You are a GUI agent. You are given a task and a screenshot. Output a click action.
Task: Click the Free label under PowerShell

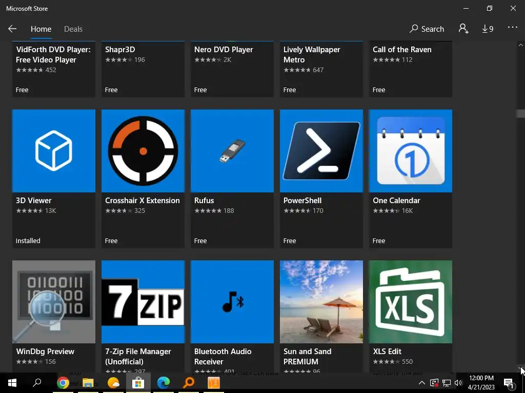(290, 241)
